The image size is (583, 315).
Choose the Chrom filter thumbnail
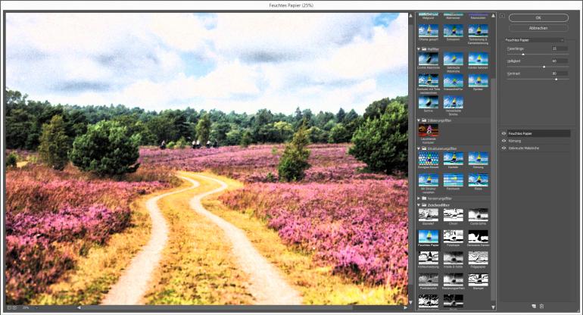[x=454, y=214]
